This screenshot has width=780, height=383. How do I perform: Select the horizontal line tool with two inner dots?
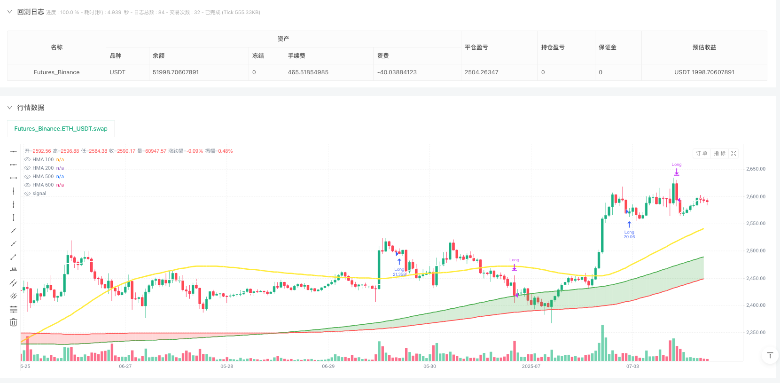pos(14,164)
